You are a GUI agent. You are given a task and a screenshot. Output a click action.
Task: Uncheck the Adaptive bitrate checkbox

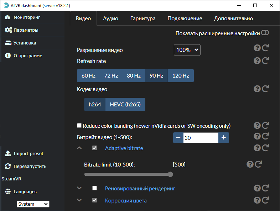tap(95, 148)
